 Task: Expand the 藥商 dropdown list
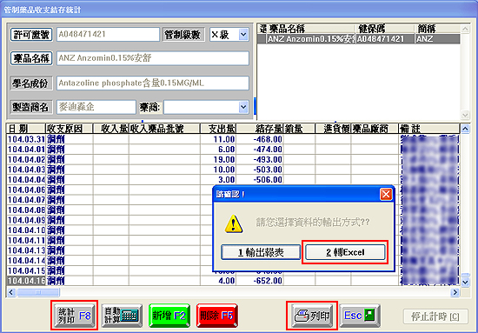[x=243, y=107]
